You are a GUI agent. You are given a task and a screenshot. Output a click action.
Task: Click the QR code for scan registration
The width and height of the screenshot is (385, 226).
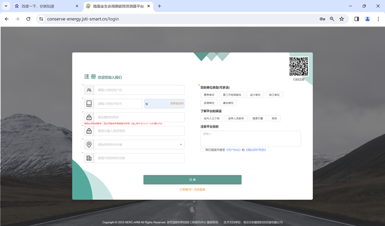[299, 66]
